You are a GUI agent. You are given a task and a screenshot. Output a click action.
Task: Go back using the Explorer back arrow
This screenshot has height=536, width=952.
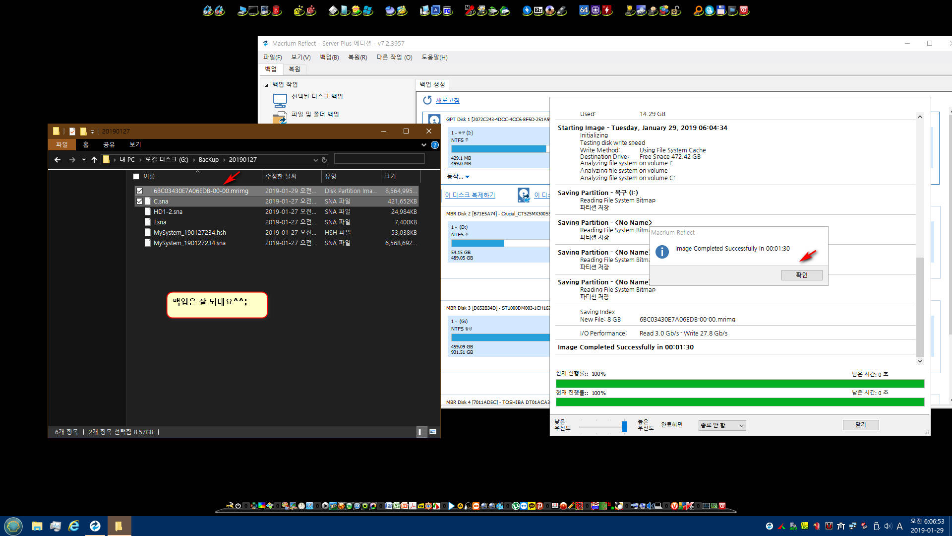[58, 160]
